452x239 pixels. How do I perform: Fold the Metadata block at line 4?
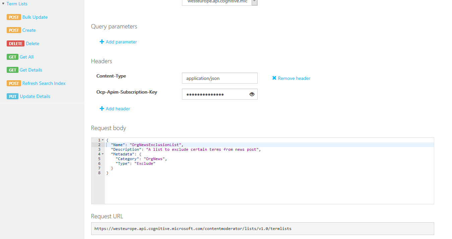(x=103, y=154)
